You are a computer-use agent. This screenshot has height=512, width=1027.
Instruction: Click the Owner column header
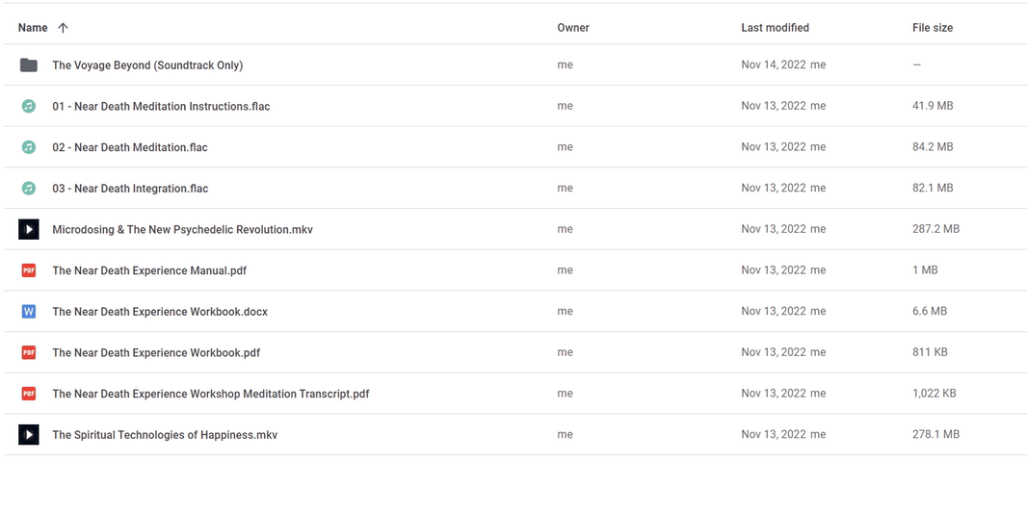pos(573,28)
